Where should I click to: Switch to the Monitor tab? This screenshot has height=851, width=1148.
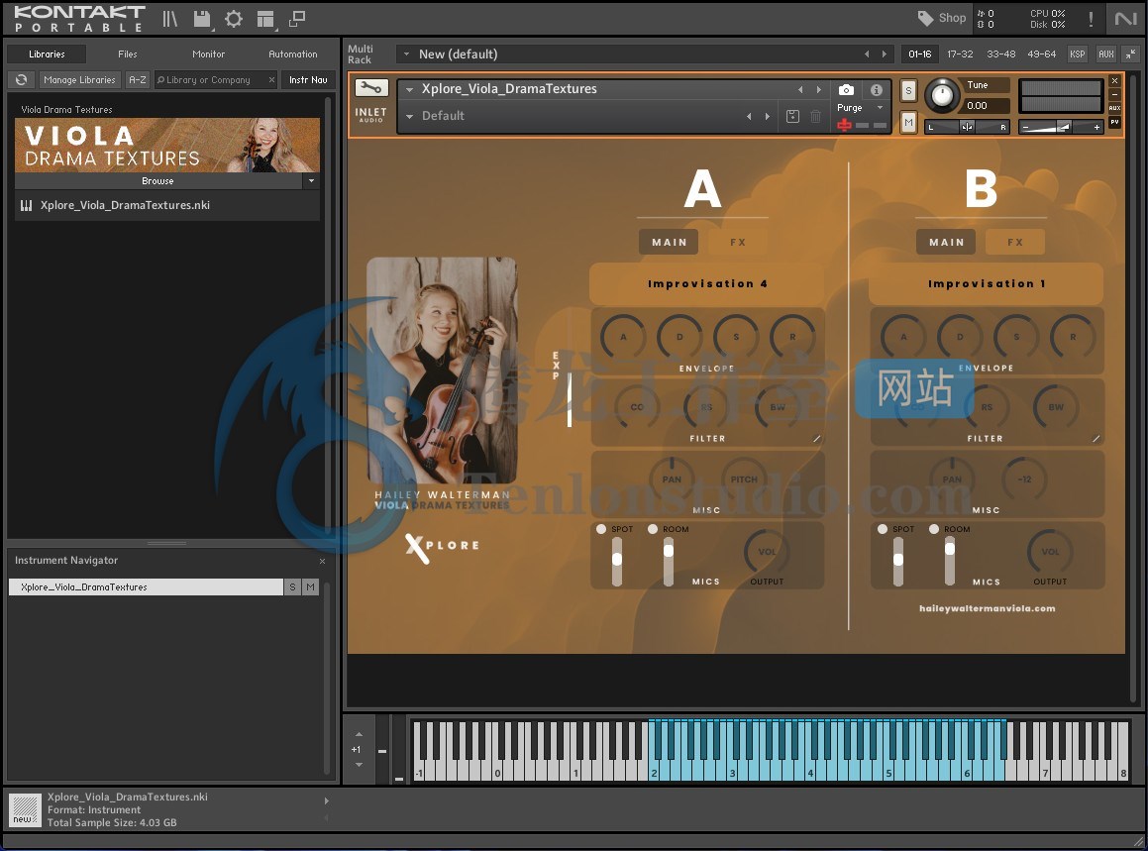click(208, 54)
